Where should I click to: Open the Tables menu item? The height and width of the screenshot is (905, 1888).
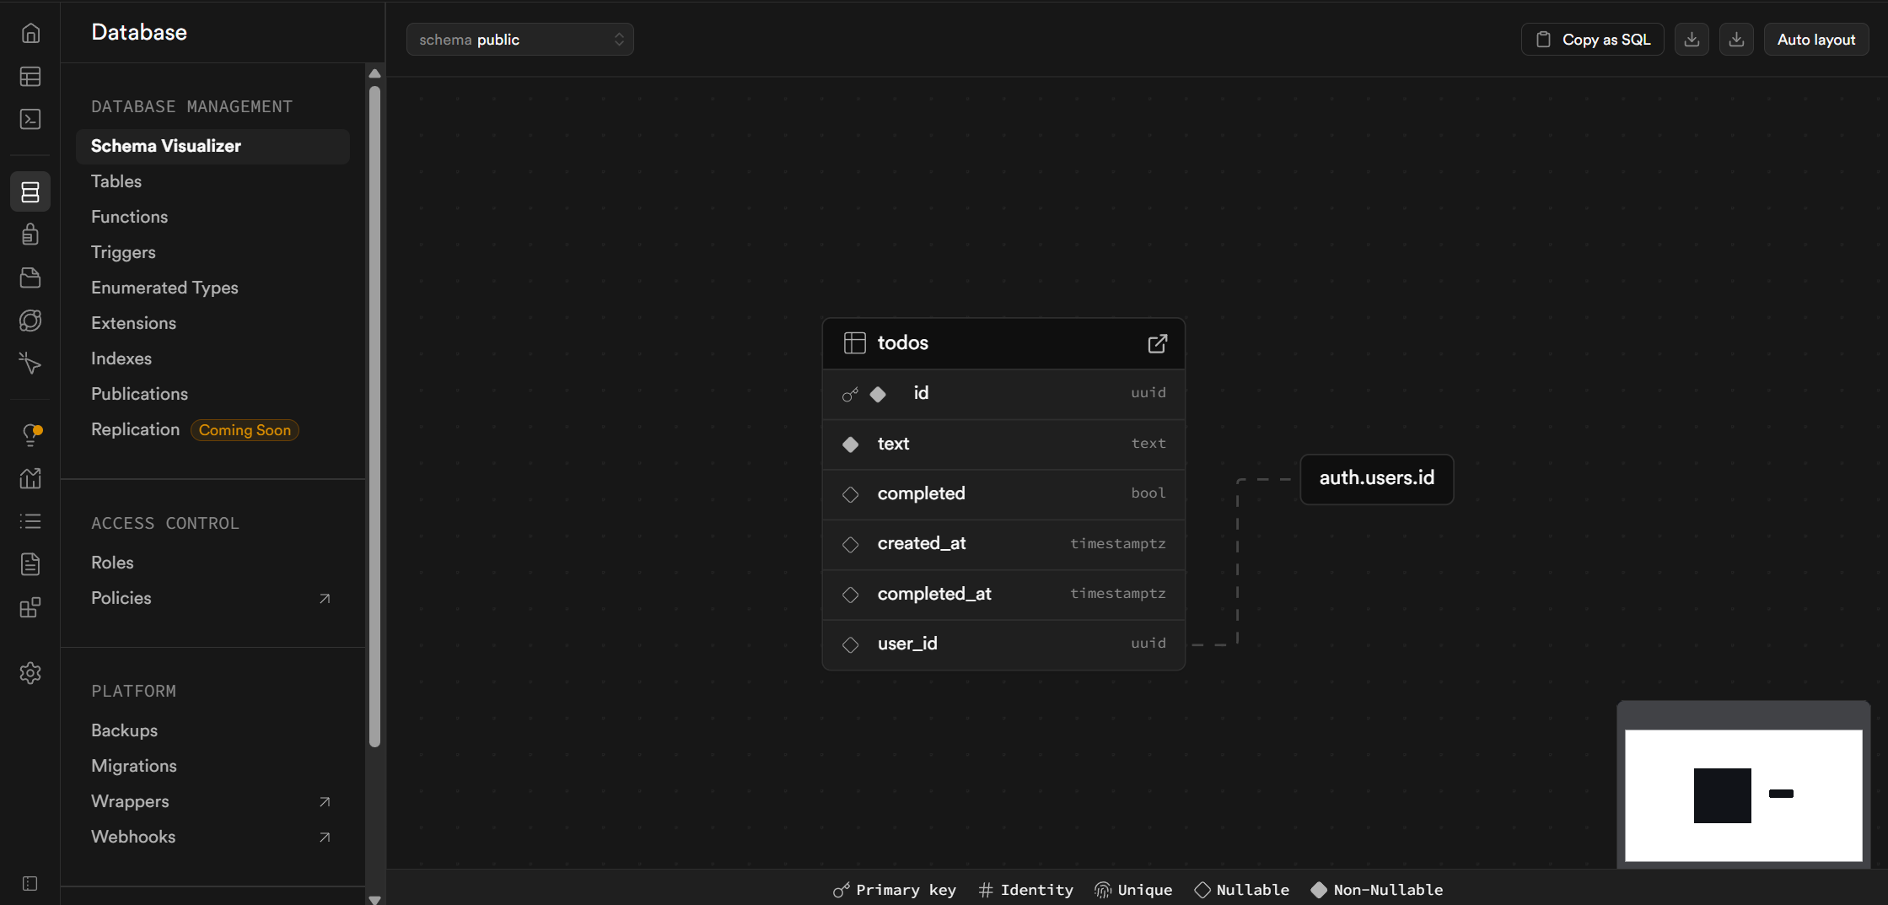click(x=116, y=181)
